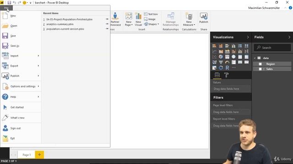Insert an Image from ribbon
The width and height of the screenshot is (293, 164).
click(x=150, y=19)
